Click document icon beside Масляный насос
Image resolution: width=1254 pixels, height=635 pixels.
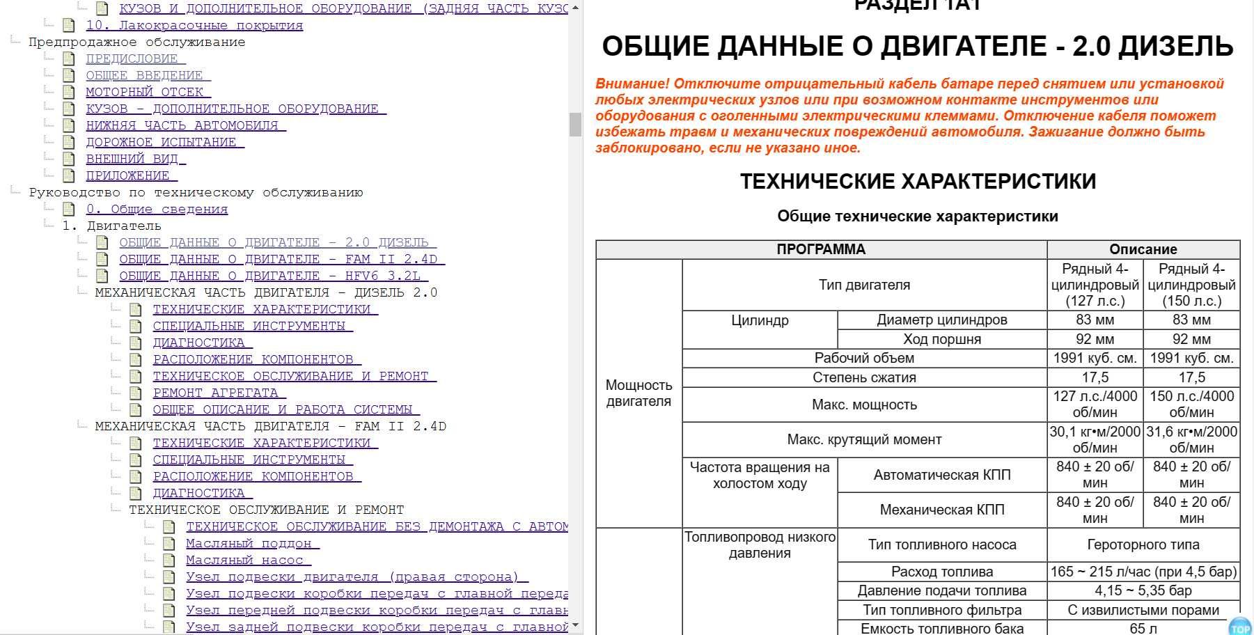(168, 560)
